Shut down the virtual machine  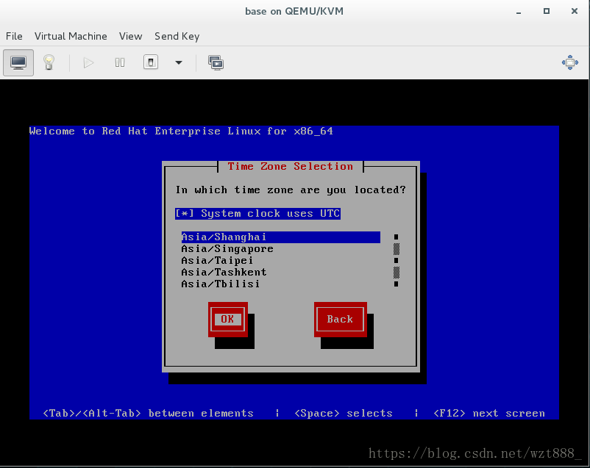point(151,62)
